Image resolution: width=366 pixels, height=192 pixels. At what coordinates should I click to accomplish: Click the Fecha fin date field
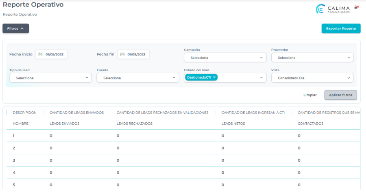click(136, 54)
